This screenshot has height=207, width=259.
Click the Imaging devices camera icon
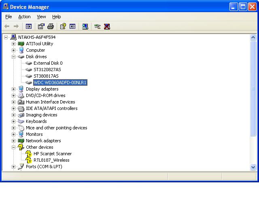[x=21, y=115]
